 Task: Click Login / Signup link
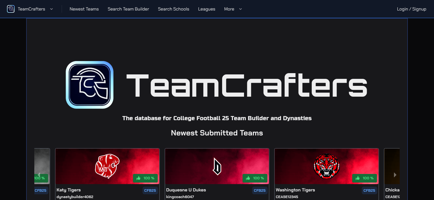(x=411, y=9)
